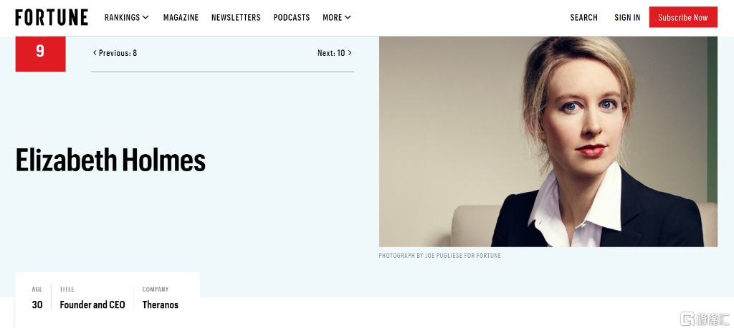
Task: Open Search in the header
Action: click(583, 17)
